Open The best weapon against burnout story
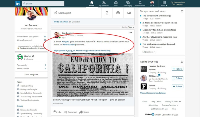 pyautogui.click(x=159, y=44)
